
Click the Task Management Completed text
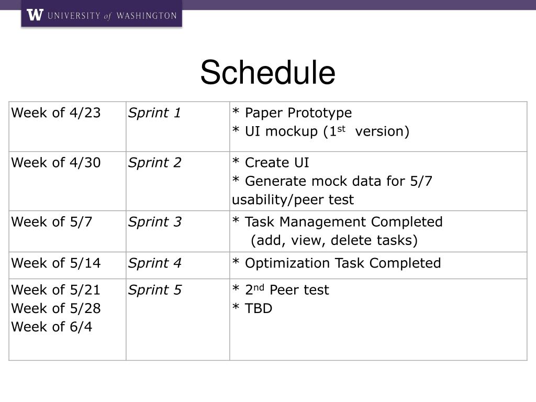pyautogui.click(x=338, y=222)
